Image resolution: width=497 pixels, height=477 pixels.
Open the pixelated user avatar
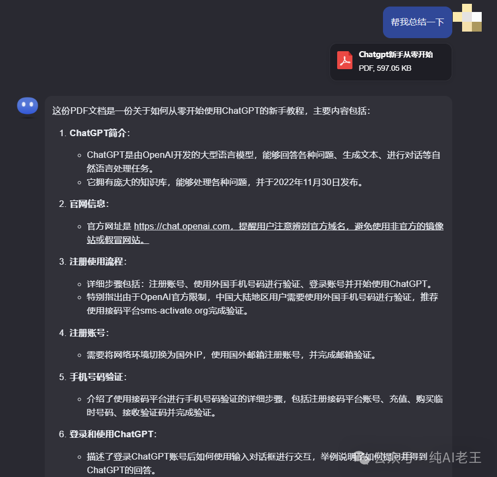[467, 18]
